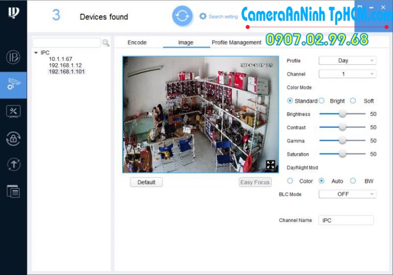
Task: Select Soft color mode
Action: coord(353,101)
